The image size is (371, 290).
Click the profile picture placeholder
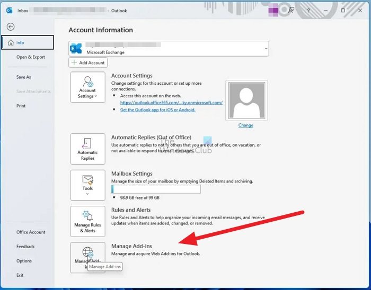(245, 101)
